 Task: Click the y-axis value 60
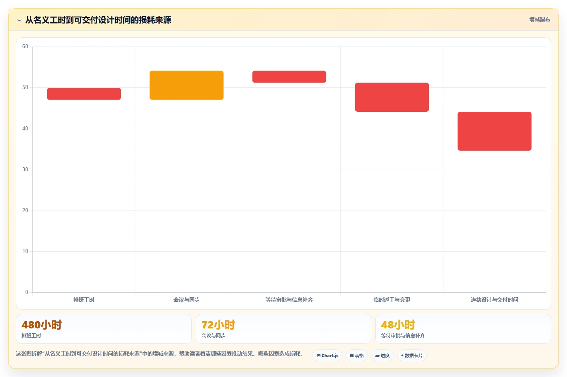click(x=25, y=47)
